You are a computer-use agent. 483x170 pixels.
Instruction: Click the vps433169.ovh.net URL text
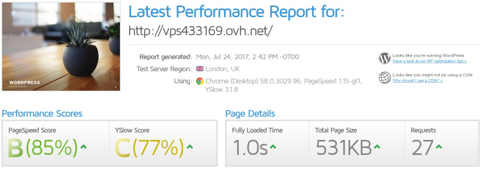click(x=200, y=31)
